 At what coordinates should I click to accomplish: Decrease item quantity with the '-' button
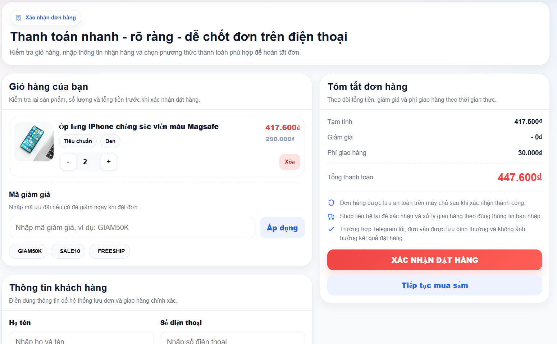(68, 162)
